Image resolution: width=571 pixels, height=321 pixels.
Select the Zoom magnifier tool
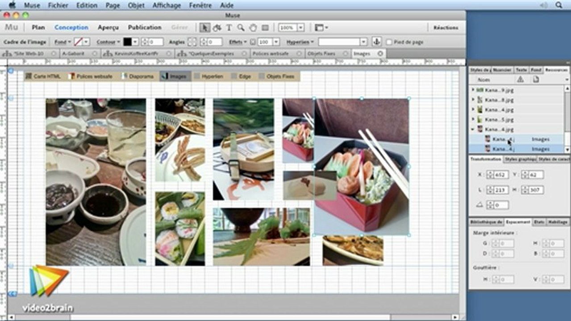pyautogui.click(x=241, y=28)
